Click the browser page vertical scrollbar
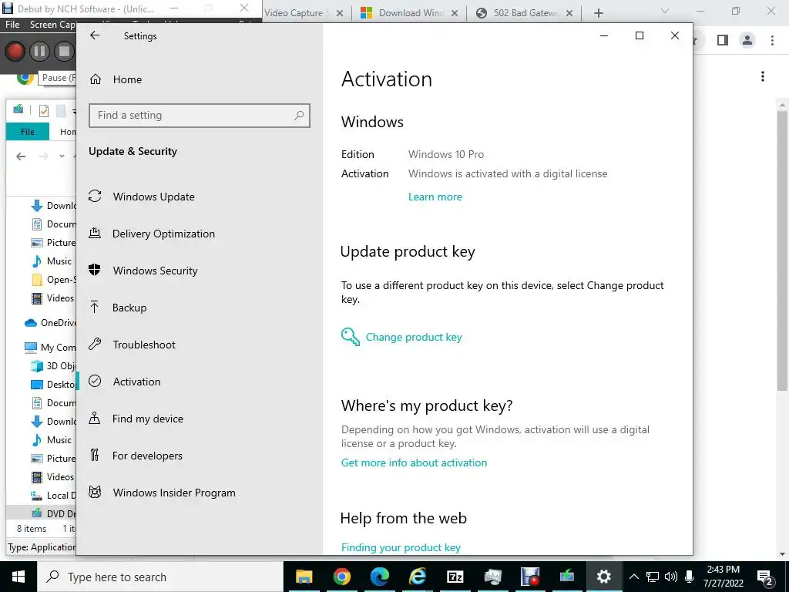Image resolution: width=789 pixels, height=592 pixels. [x=782, y=251]
